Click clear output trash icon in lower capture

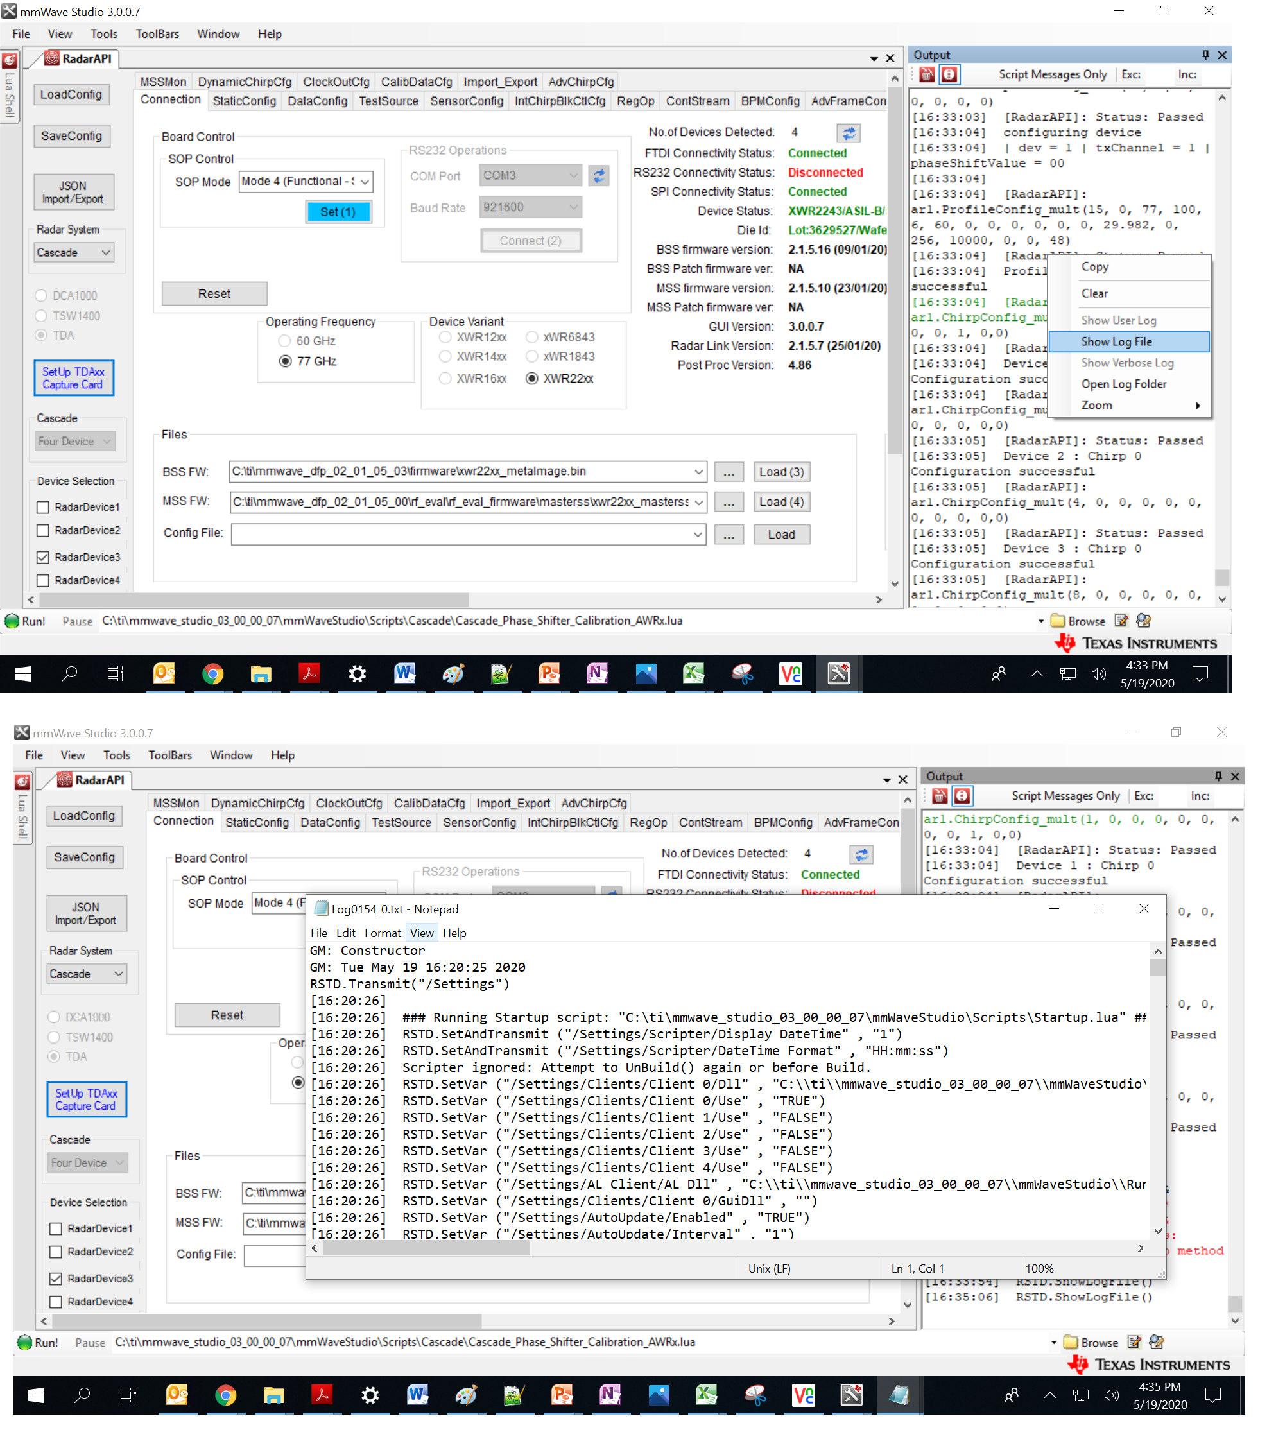[x=939, y=796]
